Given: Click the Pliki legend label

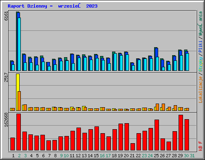Looking at the screenshot, I should pos(201,46).
